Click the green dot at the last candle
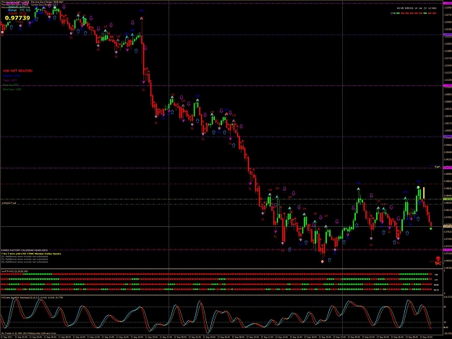 (x=431, y=228)
